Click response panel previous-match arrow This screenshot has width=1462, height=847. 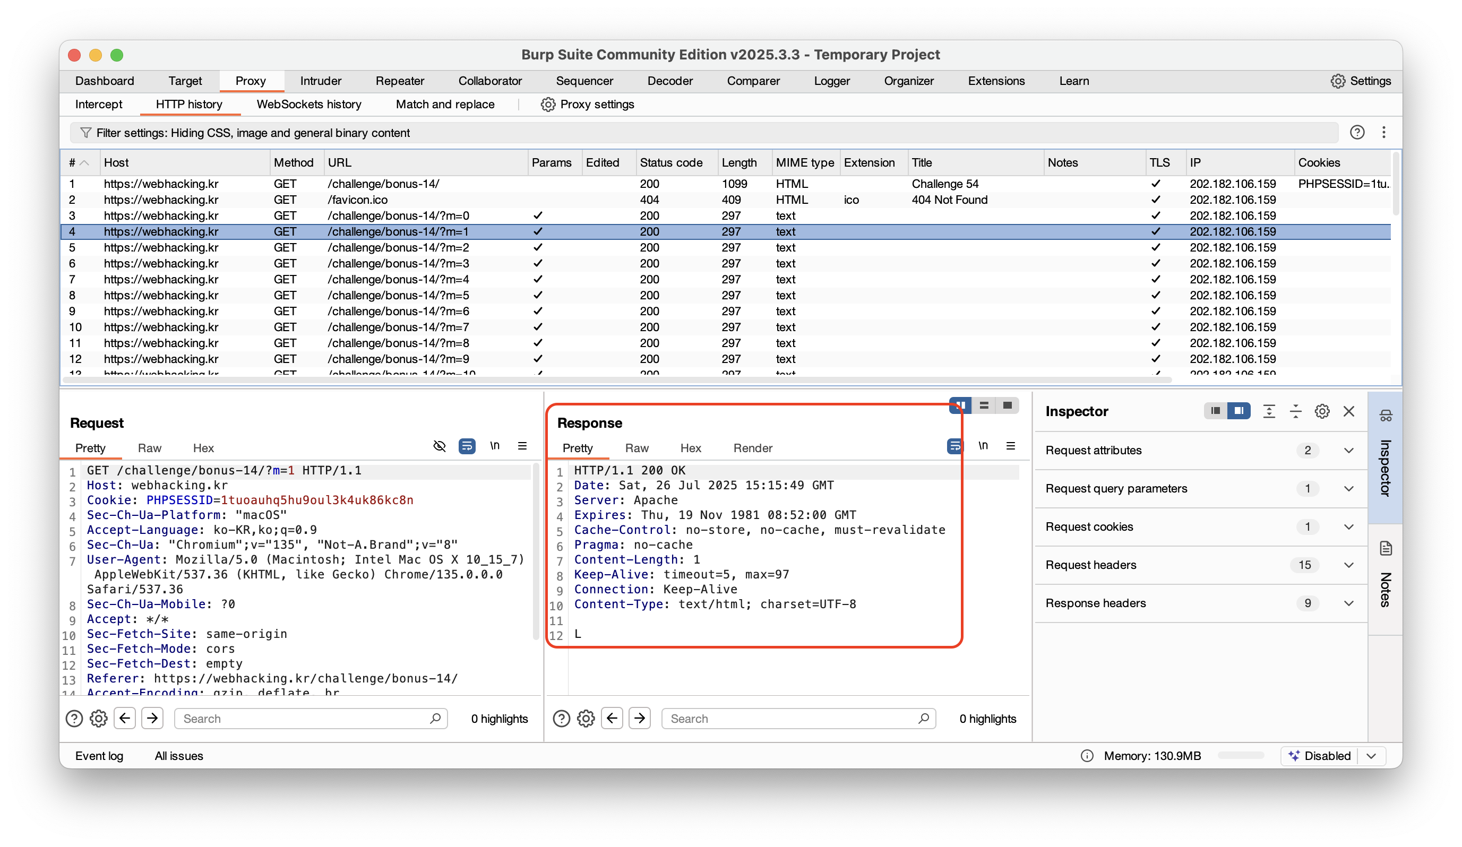click(x=612, y=718)
